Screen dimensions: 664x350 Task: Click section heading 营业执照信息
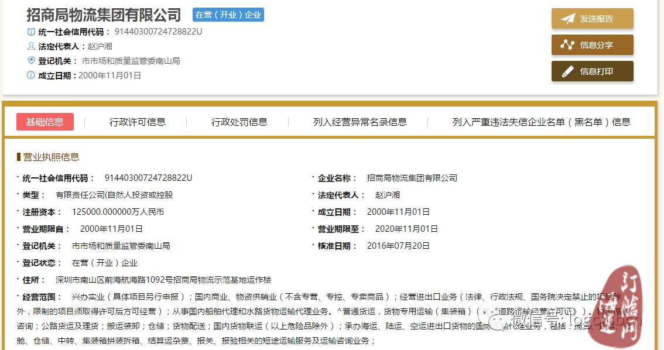(51, 157)
